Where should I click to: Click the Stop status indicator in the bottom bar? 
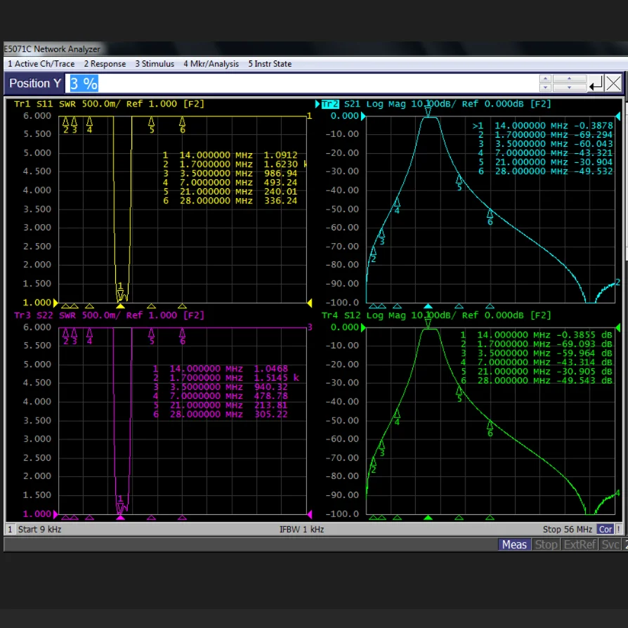[x=547, y=544]
